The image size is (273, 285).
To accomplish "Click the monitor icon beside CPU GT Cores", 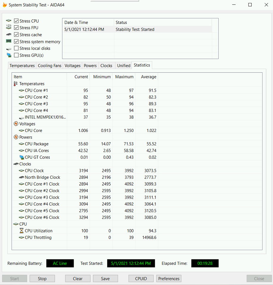I will 22,157.
